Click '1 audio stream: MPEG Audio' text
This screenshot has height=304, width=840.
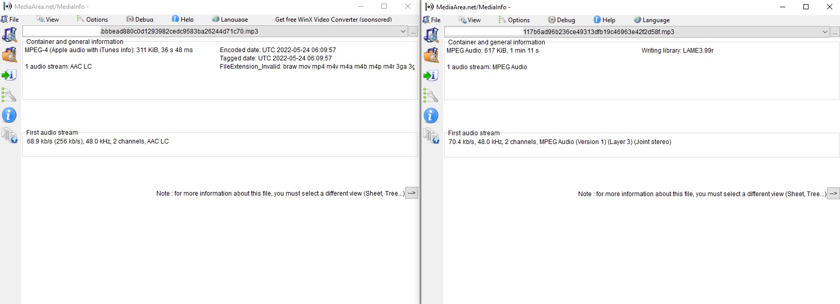[487, 67]
